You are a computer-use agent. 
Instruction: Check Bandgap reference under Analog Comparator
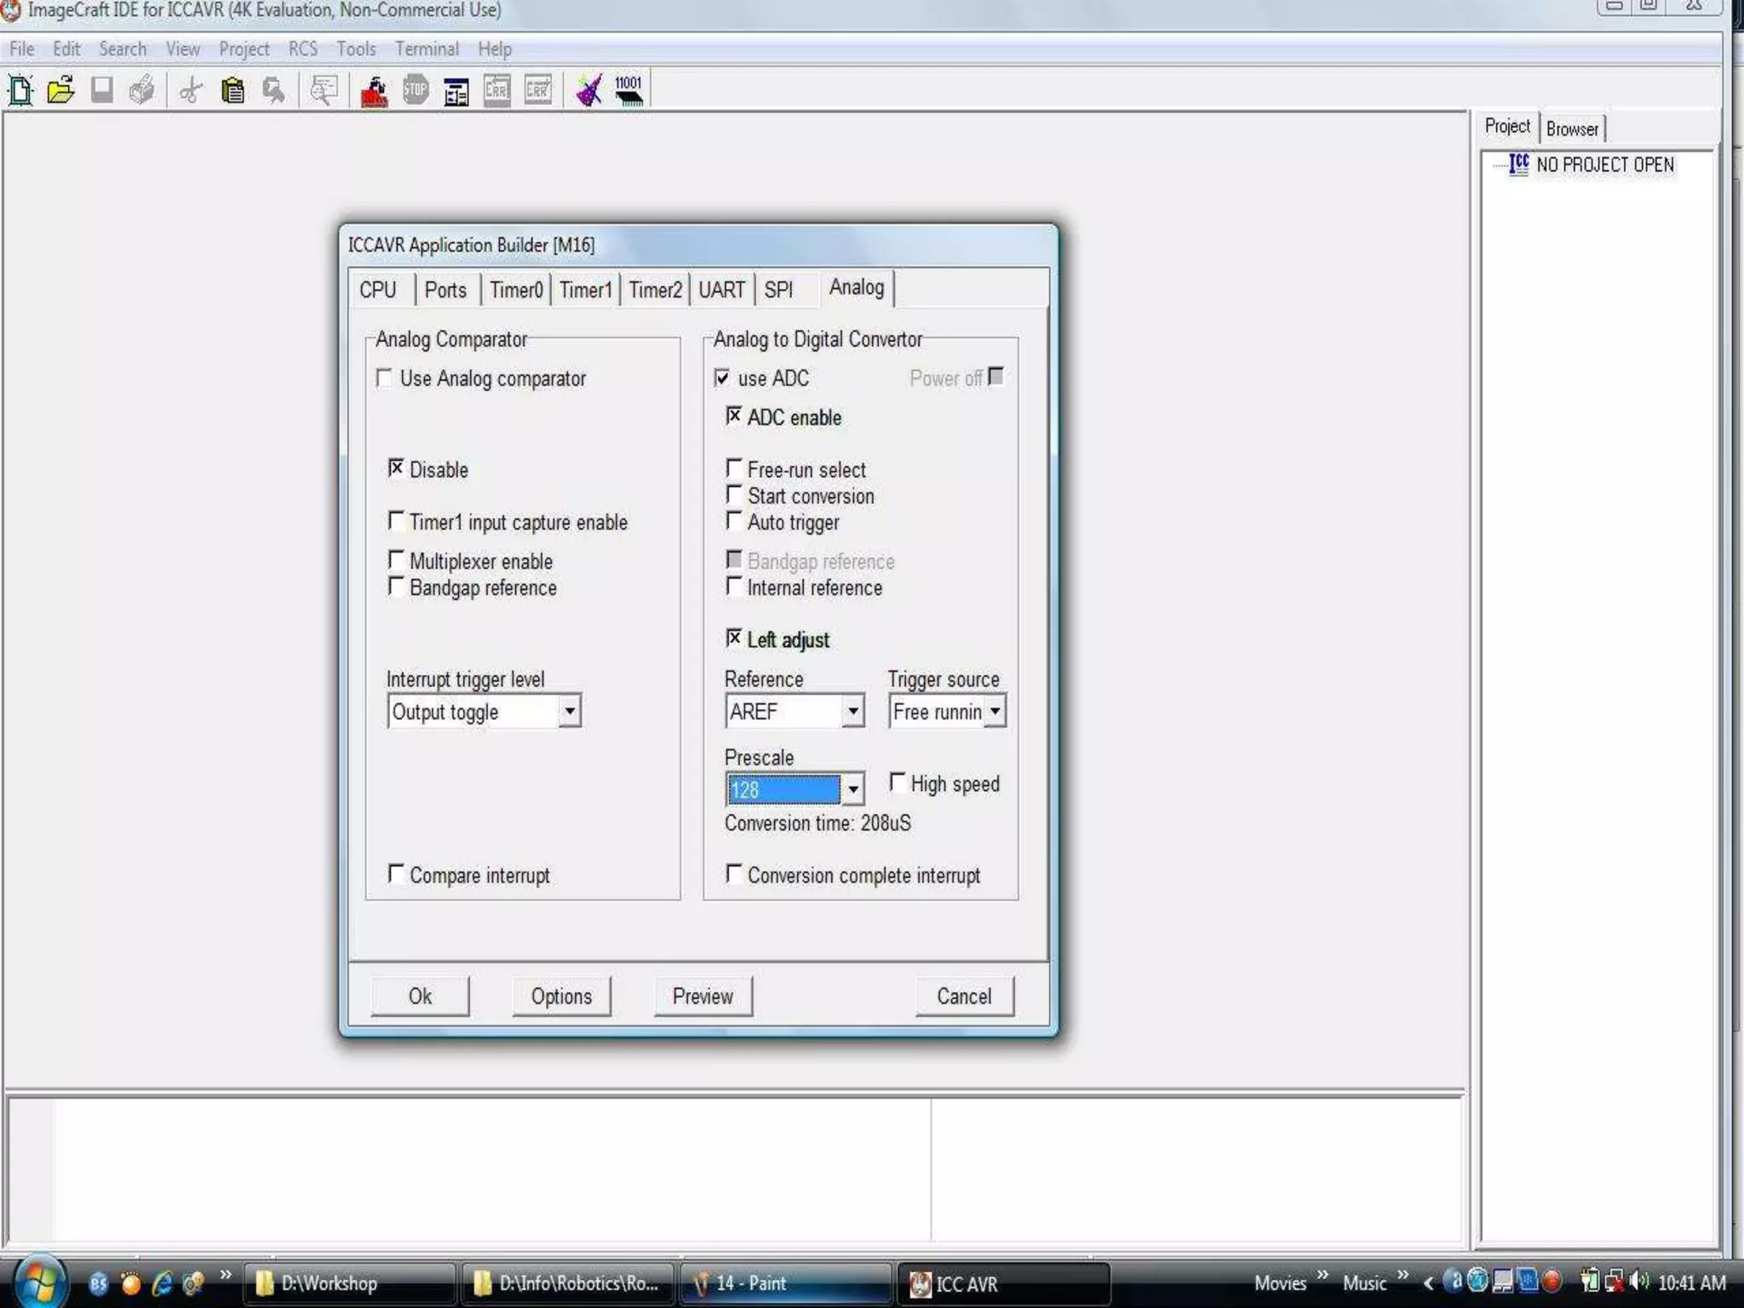[396, 586]
